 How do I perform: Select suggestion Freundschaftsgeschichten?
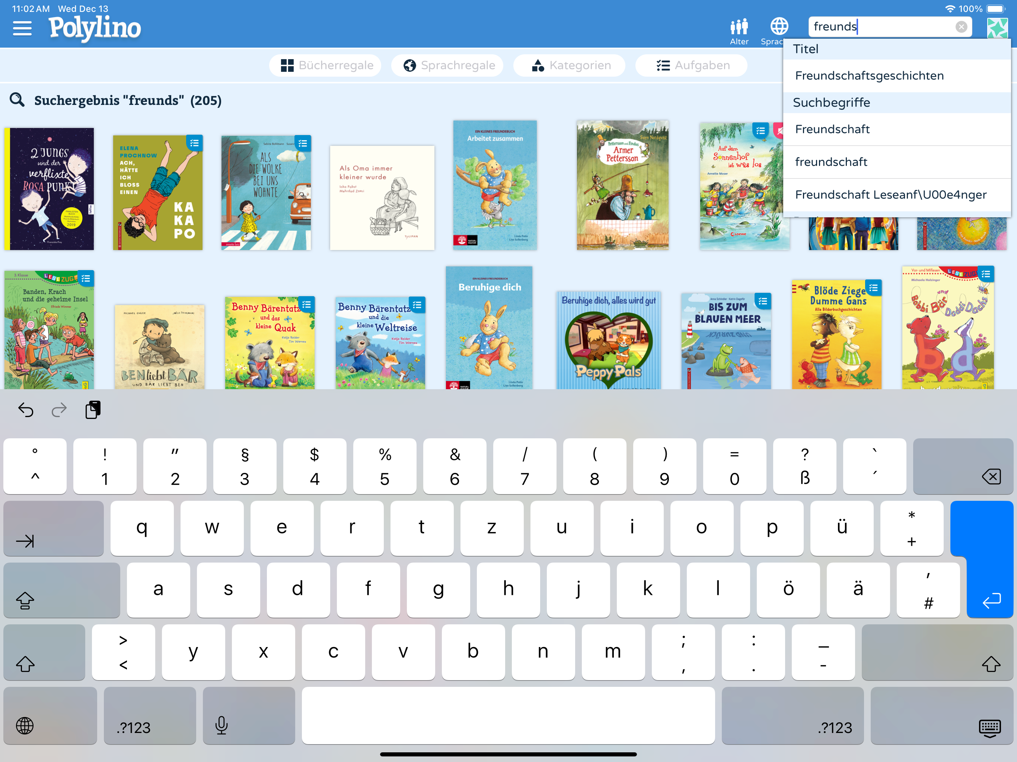pos(896,76)
